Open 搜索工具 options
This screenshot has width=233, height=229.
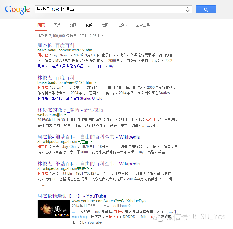tap(143, 25)
